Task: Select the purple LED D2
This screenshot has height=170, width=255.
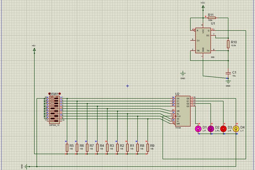Action: pyautogui.click(x=211, y=129)
